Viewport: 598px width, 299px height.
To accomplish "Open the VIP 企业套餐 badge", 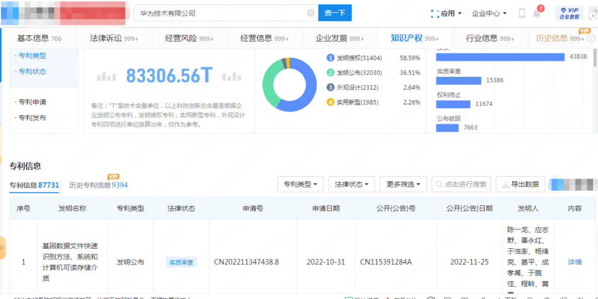I will [x=569, y=13].
